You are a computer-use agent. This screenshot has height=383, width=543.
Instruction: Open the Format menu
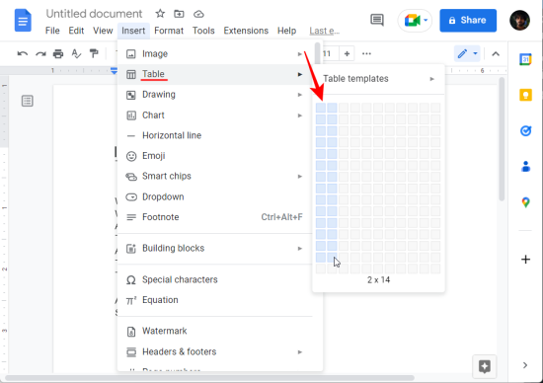click(x=169, y=31)
